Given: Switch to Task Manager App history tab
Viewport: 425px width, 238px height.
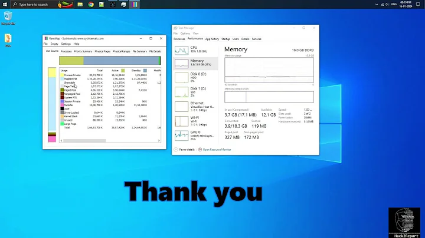Looking at the screenshot, I should click(212, 39).
